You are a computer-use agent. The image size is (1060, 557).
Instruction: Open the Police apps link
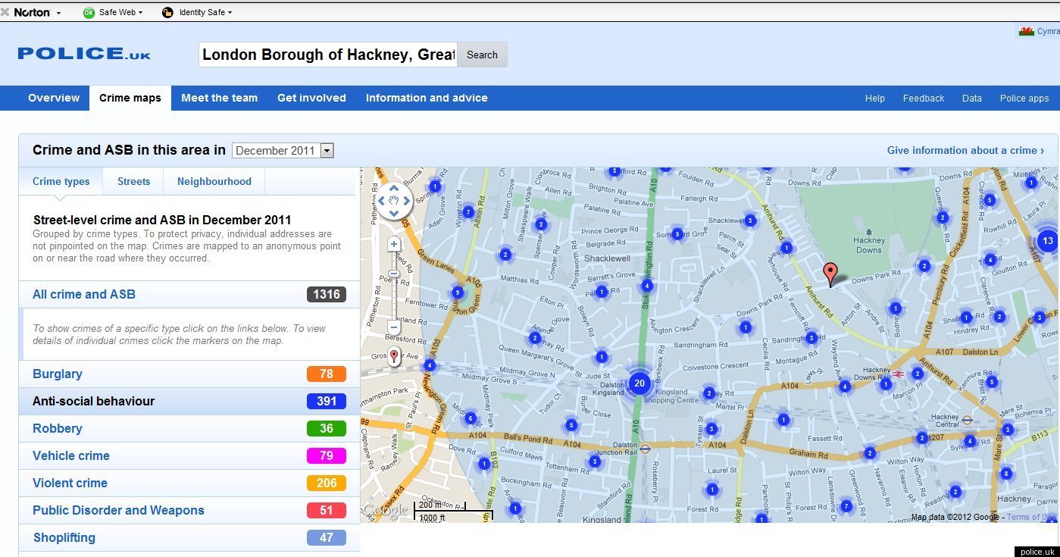(1024, 99)
